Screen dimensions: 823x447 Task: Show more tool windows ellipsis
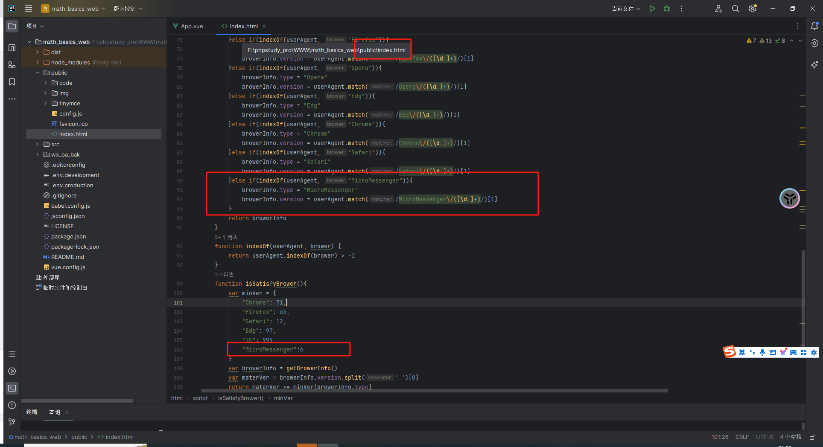[12, 99]
